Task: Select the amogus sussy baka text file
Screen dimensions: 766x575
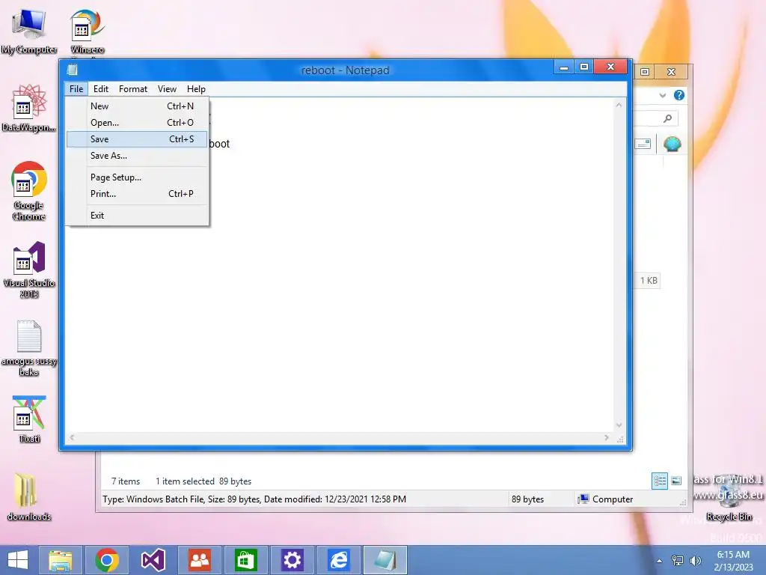Action: click(x=29, y=348)
